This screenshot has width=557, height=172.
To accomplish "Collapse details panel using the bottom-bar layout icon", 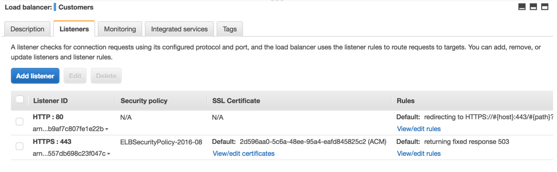I will (522, 7).
